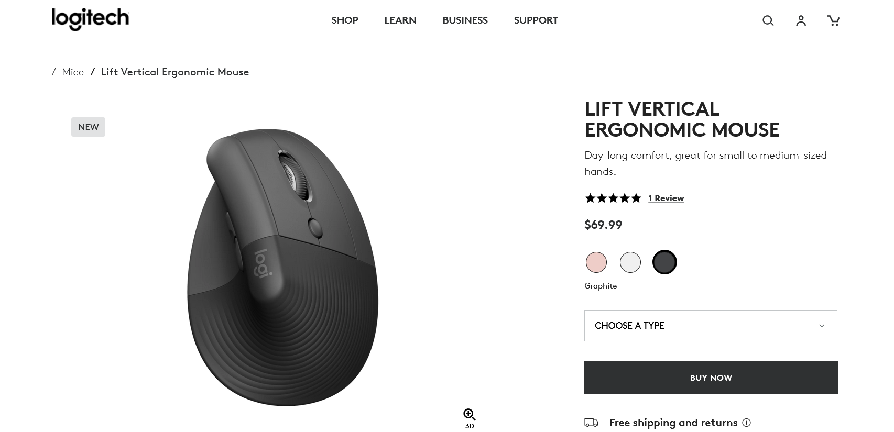Open the Support menu
The height and width of the screenshot is (432, 894).
click(x=536, y=20)
